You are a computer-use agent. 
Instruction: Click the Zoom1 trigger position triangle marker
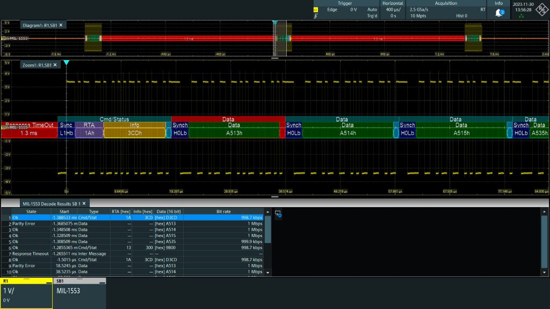[67, 62]
